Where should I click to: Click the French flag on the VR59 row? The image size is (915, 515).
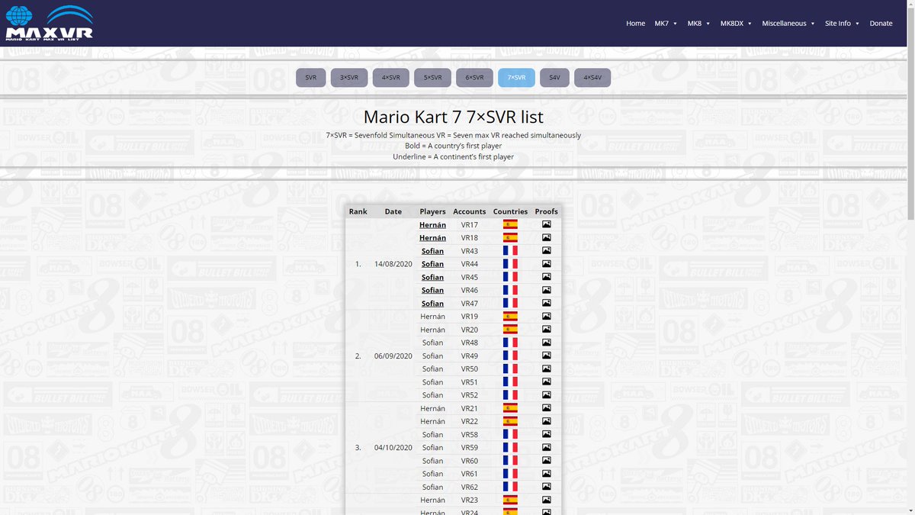pos(509,447)
